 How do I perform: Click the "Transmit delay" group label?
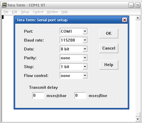coord(43,87)
